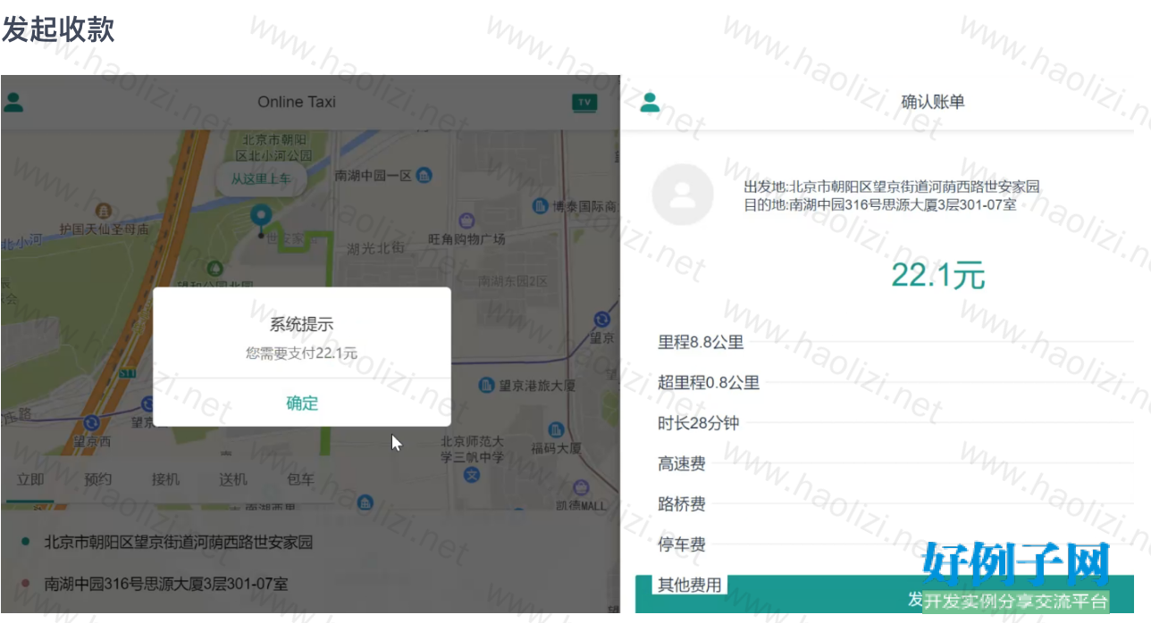Viewport: 1151px width, 623px height.
Task: Click the 停车费 input row
Action: [x=894, y=544]
